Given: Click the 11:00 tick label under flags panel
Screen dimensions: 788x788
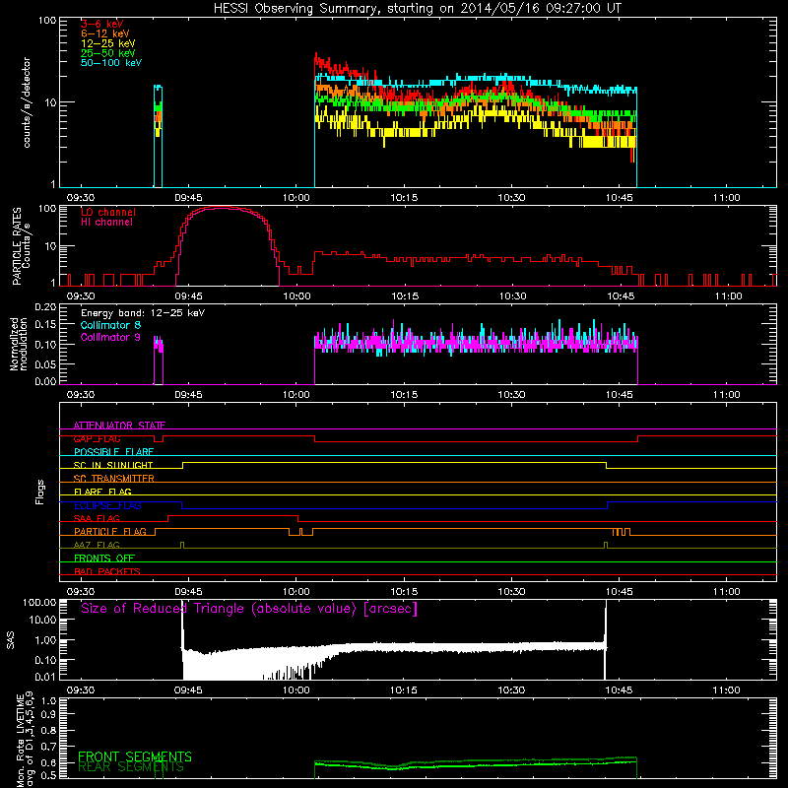Looking at the screenshot, I should 727,592.
